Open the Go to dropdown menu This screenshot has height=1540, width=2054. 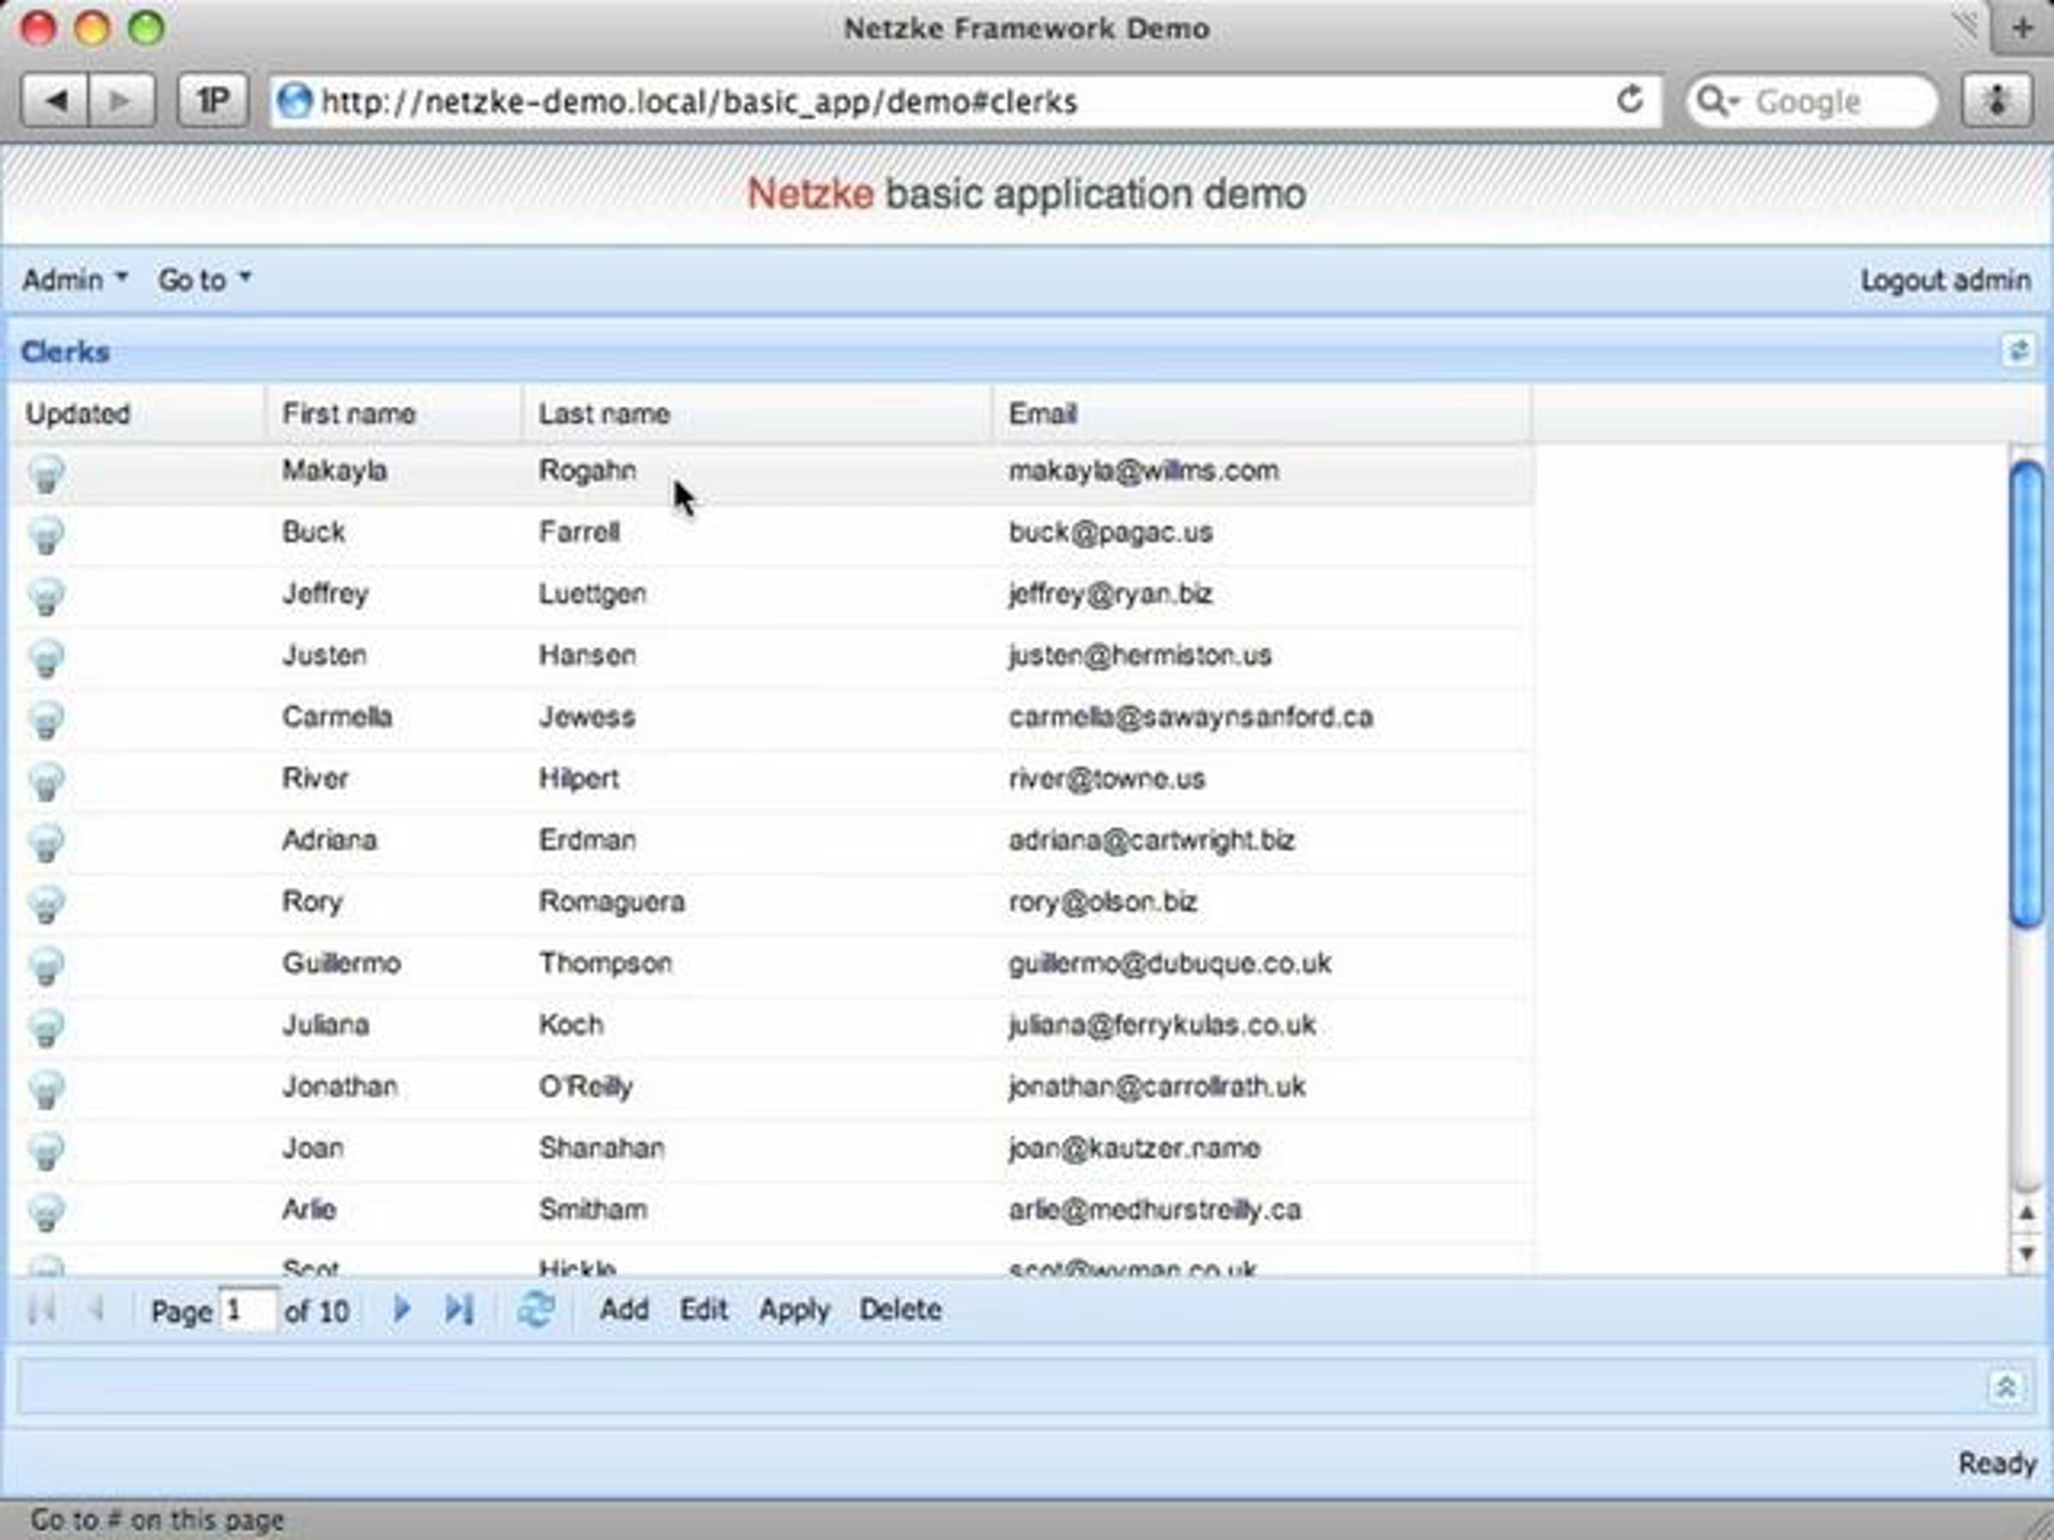pos(205,280)
